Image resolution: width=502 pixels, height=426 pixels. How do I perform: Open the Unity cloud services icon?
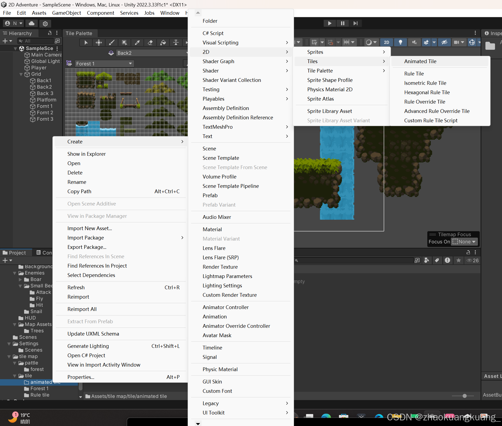[x=31, y=23]
